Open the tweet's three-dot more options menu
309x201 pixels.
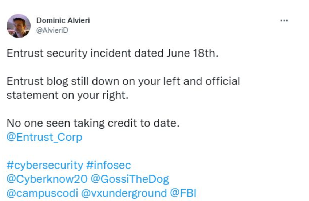(x=284, y=20)
